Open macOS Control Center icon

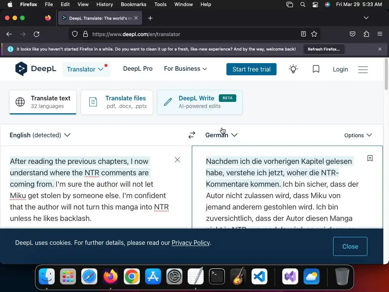(315, 5)
